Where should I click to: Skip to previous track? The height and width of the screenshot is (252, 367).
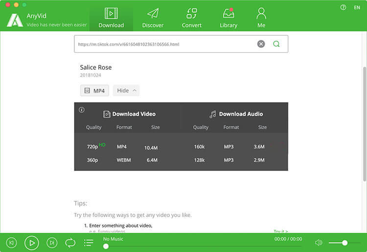coord(11,243)
